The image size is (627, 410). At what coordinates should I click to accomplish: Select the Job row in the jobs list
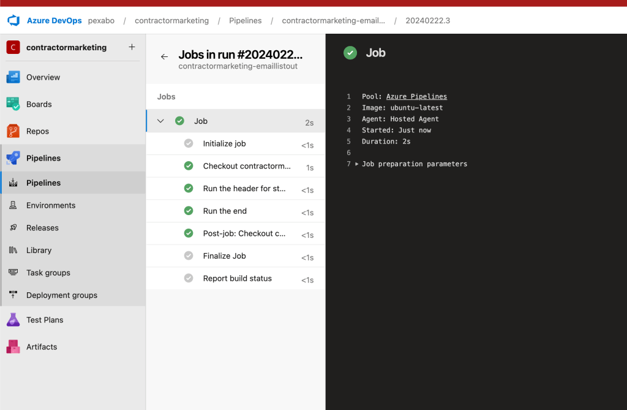[236, 121]
